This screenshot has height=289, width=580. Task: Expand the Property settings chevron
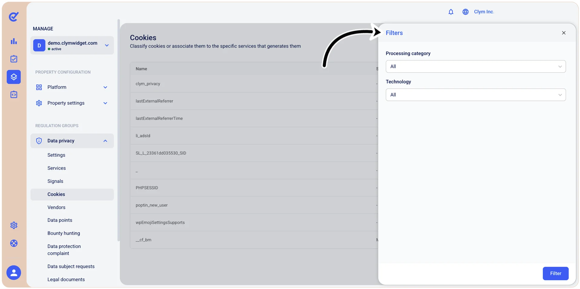tap(105, 103)
